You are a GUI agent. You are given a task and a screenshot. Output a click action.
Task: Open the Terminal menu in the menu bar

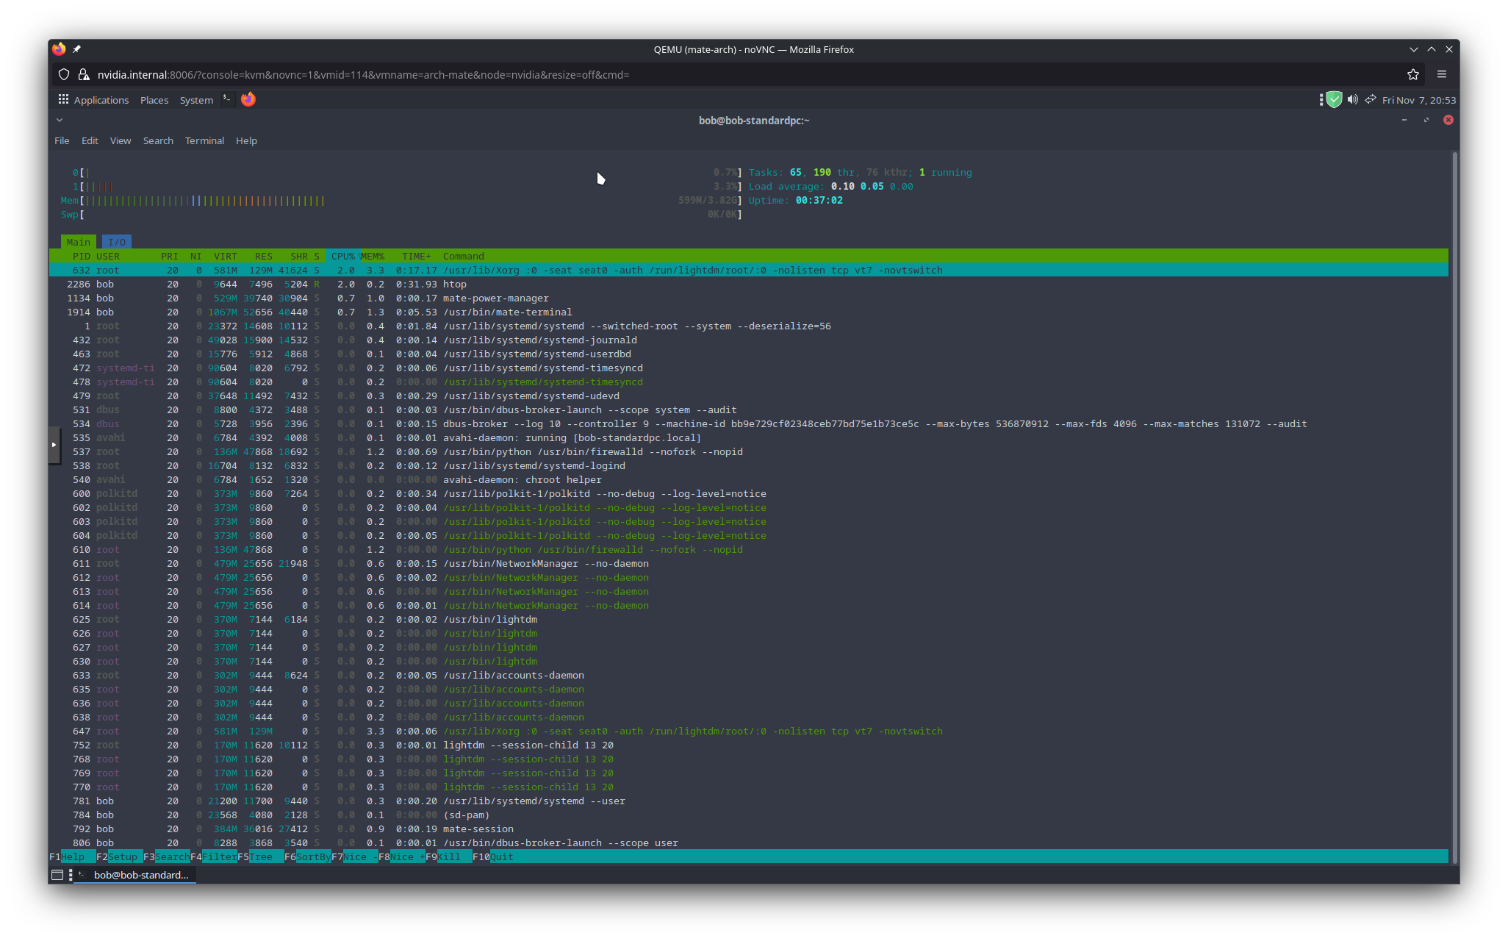[204, 140]
